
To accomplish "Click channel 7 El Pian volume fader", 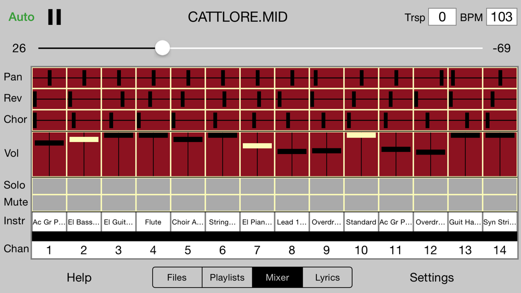I will [x=257, y=146].
